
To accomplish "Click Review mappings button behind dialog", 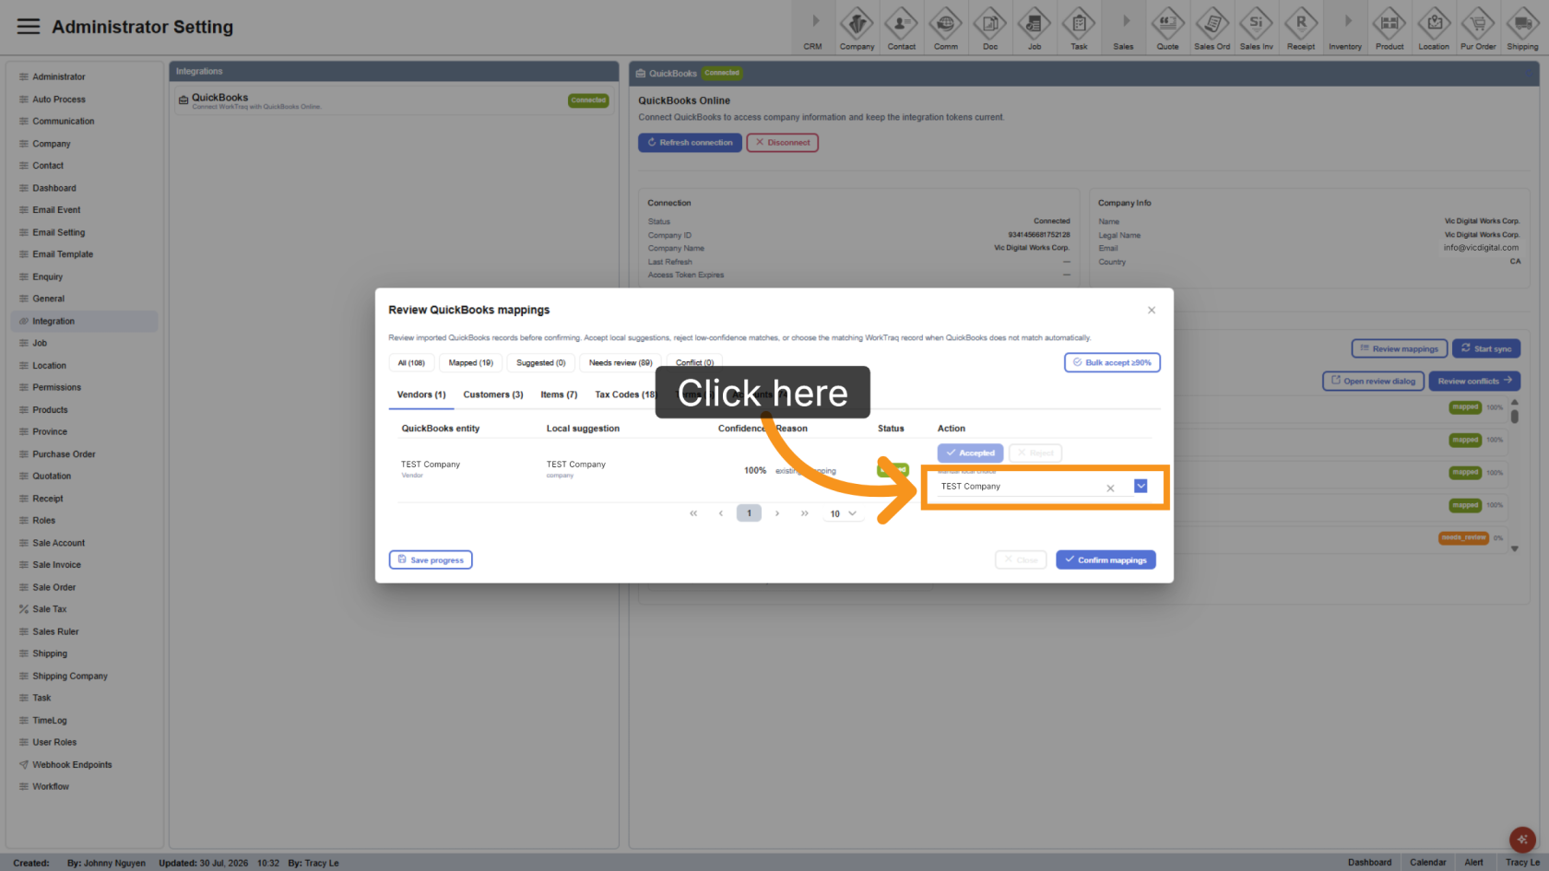I will 1399,348.
